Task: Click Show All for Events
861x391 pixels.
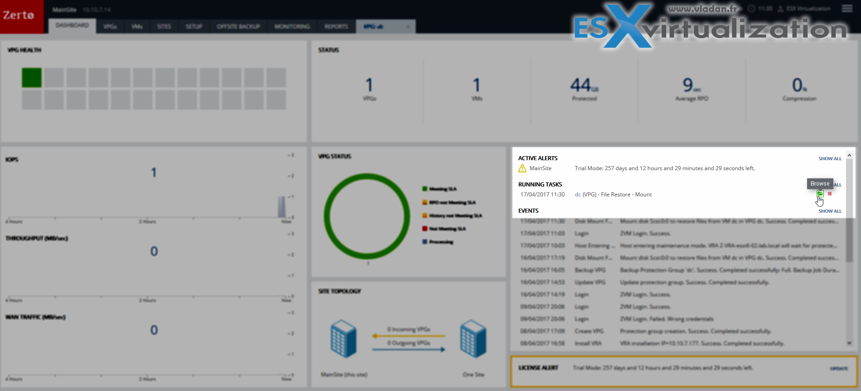Action: [830, 211]
